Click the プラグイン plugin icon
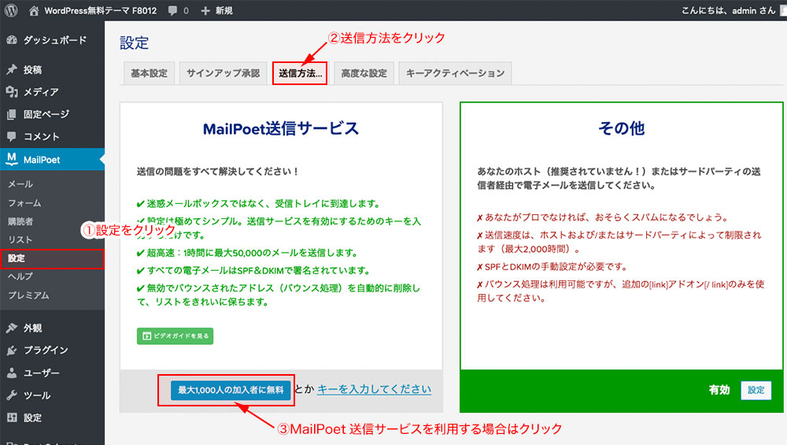787x445 pixels. [x=12, y=350]
